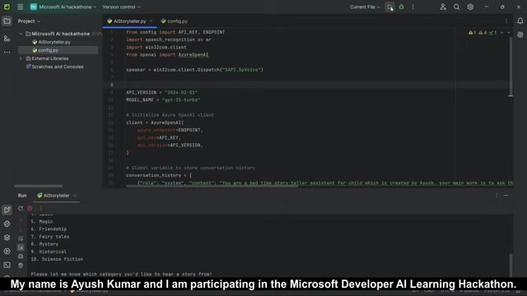Close the AiStoryteller run tab
Screen dimensions: 527x296
click(75, 196)
